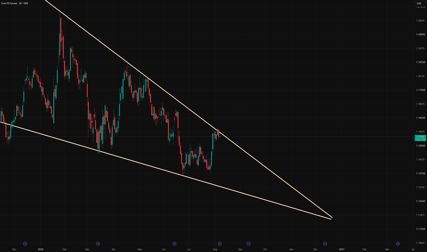Click the 2026 year label on time axis
This screenshot has width=427, height=252.
coord(41,250)
